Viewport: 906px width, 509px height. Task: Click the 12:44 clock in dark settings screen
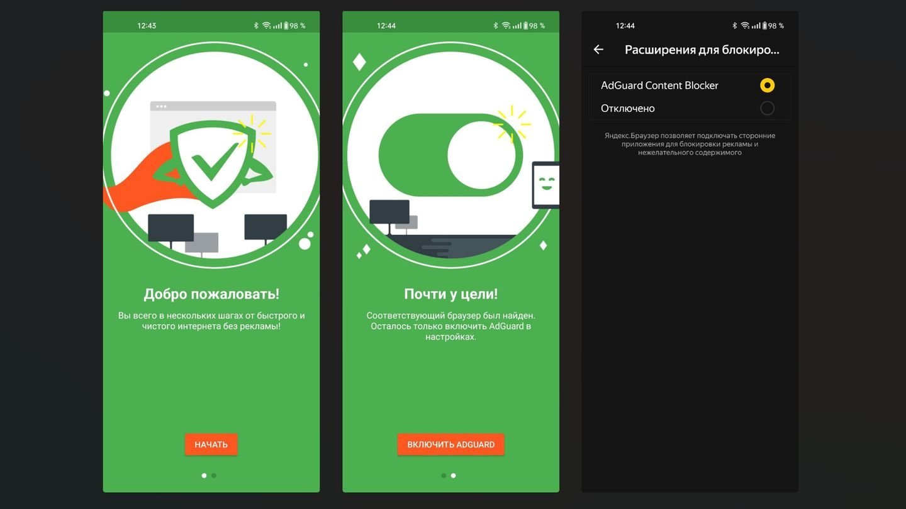click(x=625, y=26)
